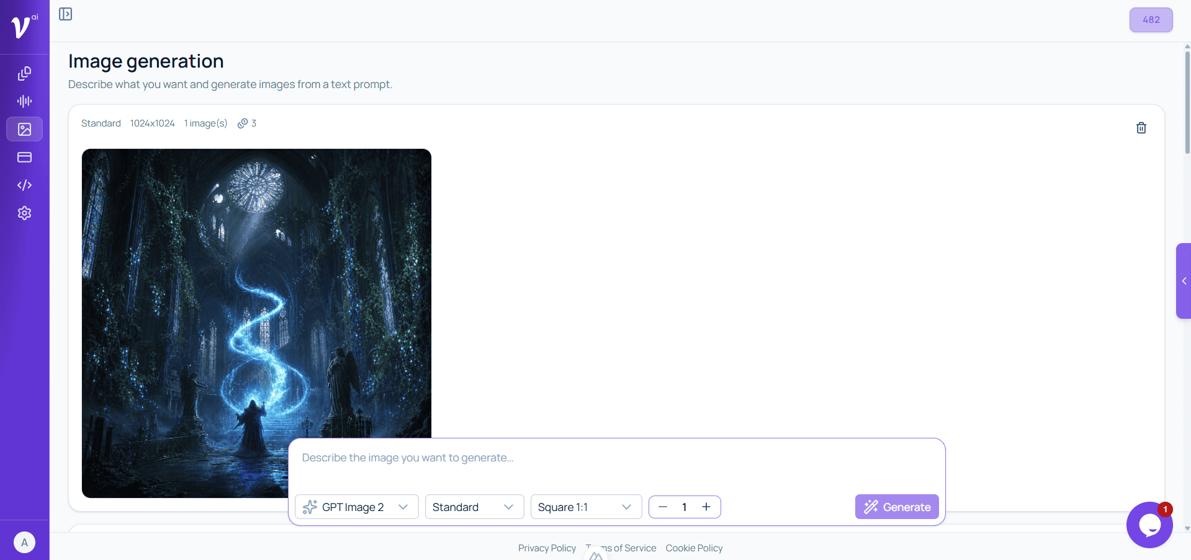The width and height of the screenshot is (1191, 560).
Task: Expand the Standard quality dropdown
Action: pos(474,507)
